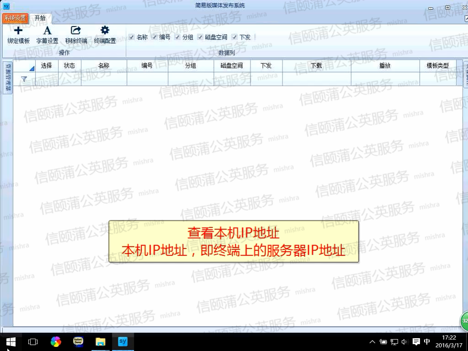
Task: Uncheck the 名称 column checkbox
Action: [x=132, y=37]
